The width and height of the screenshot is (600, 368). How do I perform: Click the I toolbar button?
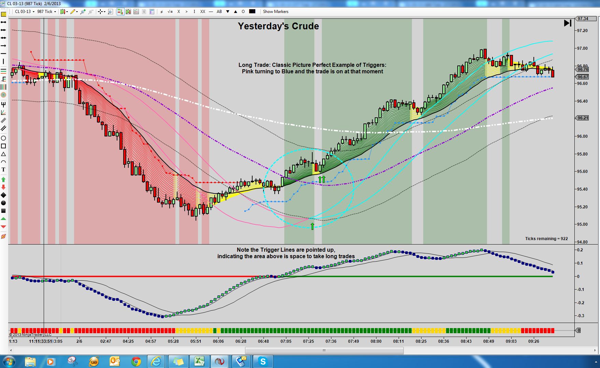[x=194, y=12]
